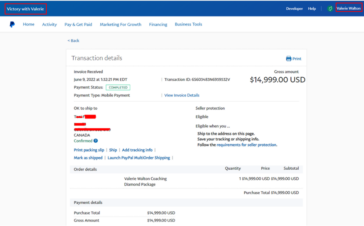Open View Invoice Details link
This screenshot has width=364, height=226.
(182, 95)
